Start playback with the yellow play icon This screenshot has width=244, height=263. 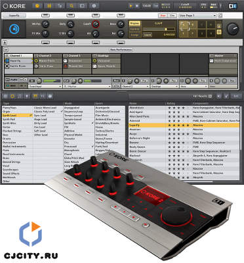(131, 6)
